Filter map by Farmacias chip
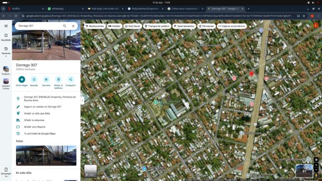Screen dimensions: 322x181 207,26
